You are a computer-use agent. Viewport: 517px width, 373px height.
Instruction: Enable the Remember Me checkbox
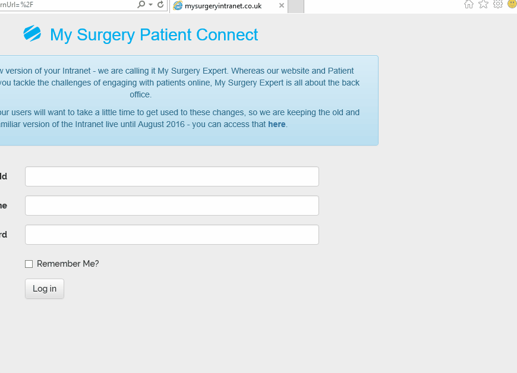29,264
